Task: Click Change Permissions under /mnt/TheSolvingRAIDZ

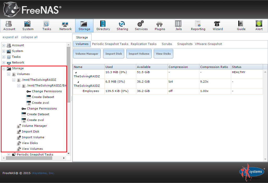Action: [x=42, y=108]
